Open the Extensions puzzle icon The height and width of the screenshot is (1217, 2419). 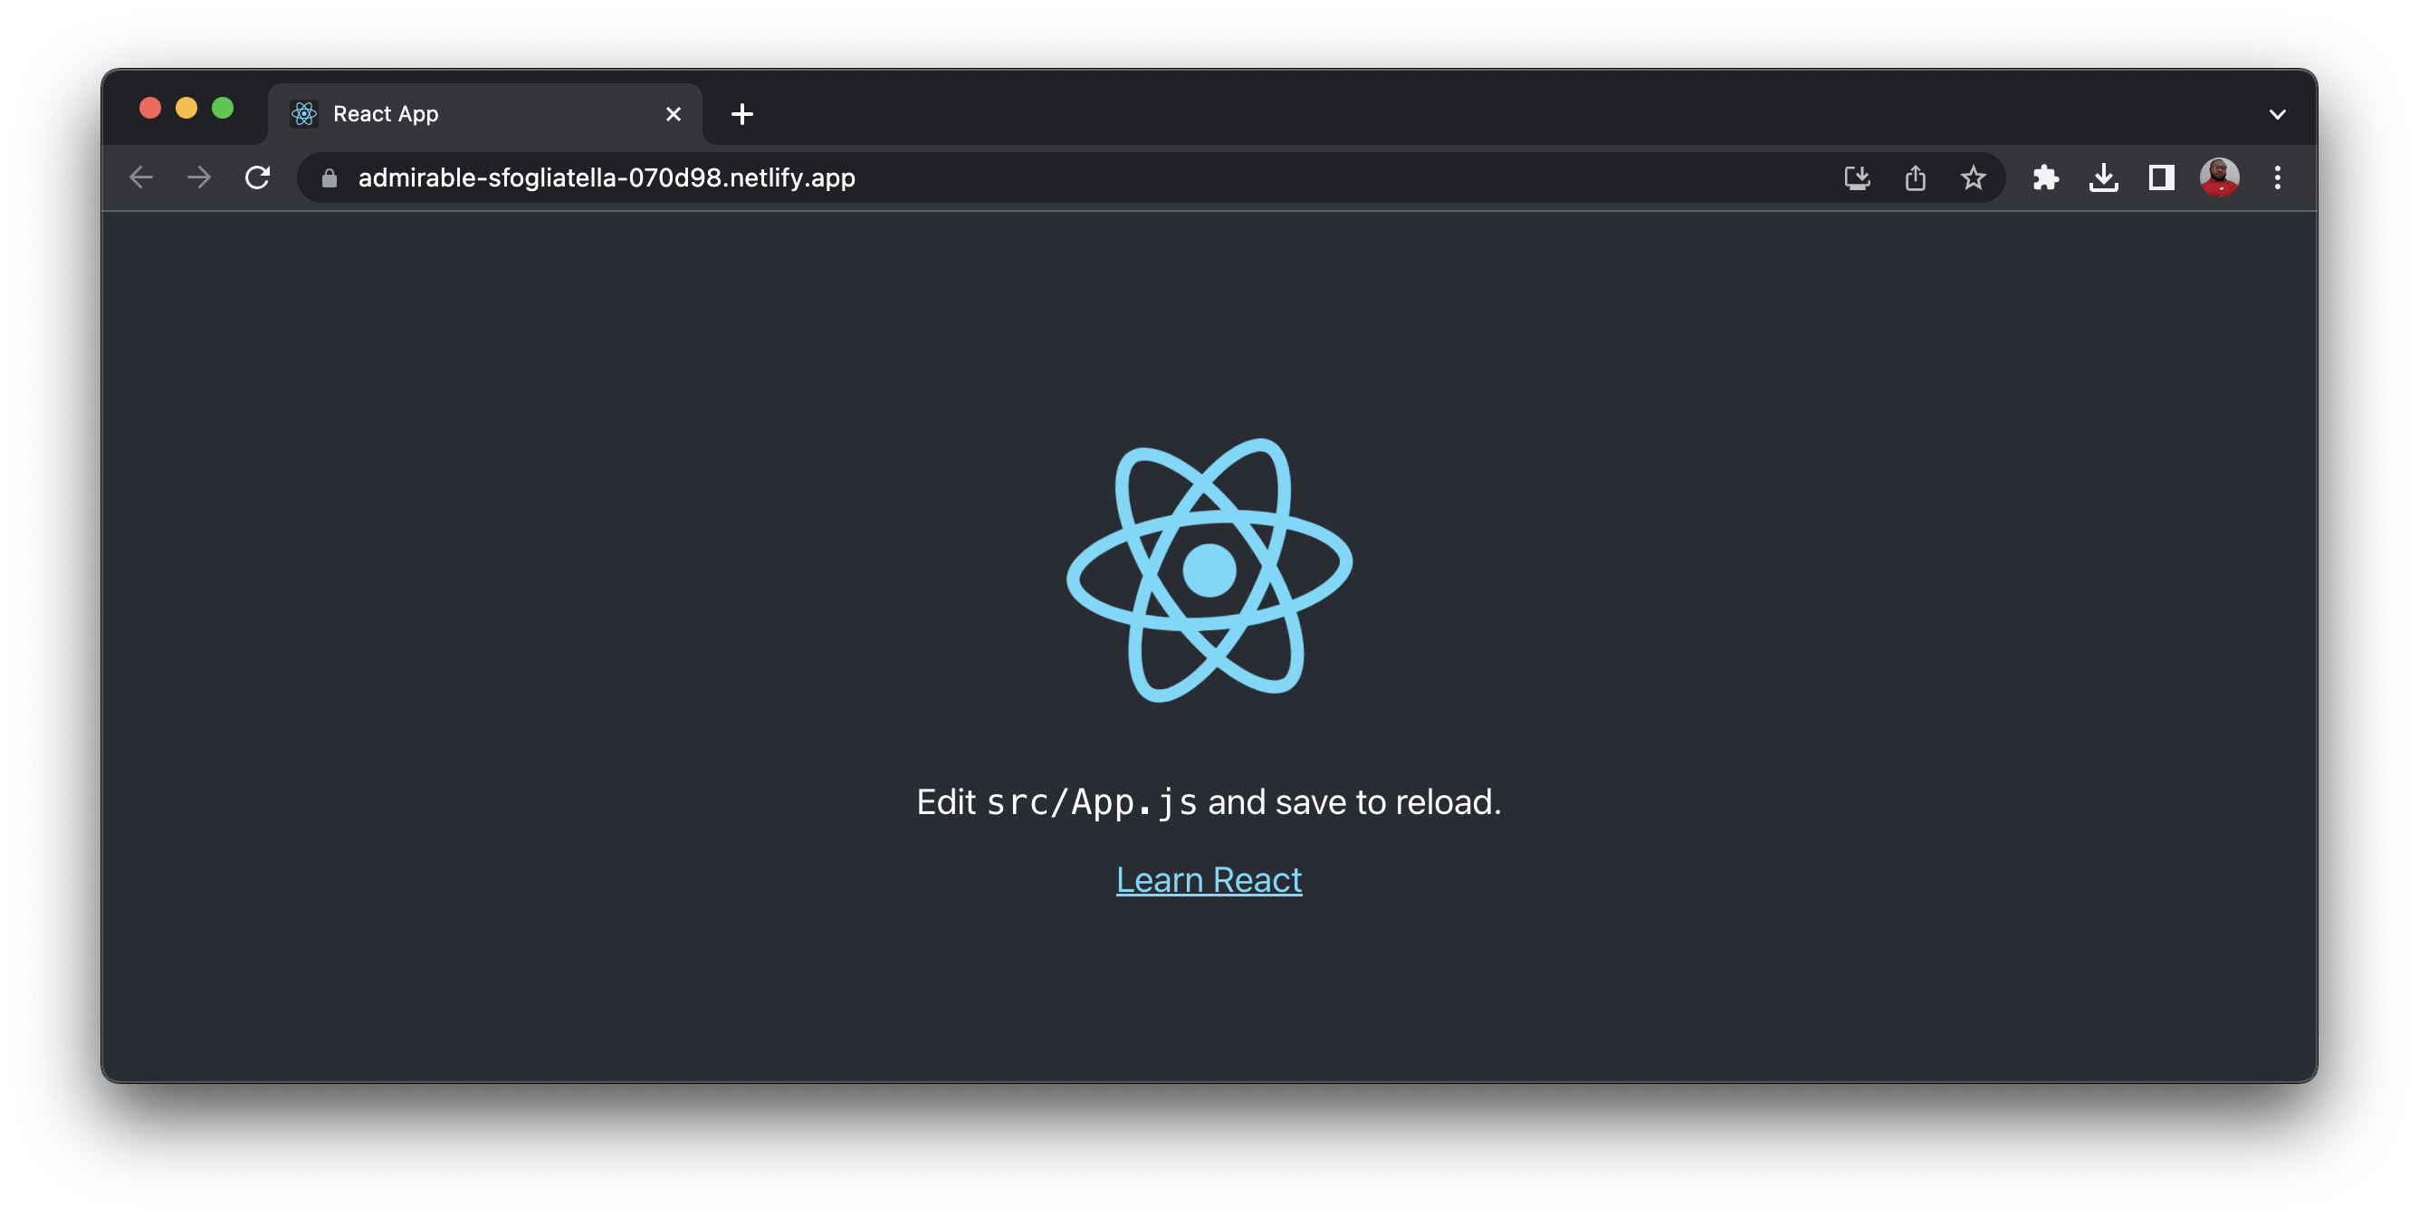click(x=2045, y=177)
